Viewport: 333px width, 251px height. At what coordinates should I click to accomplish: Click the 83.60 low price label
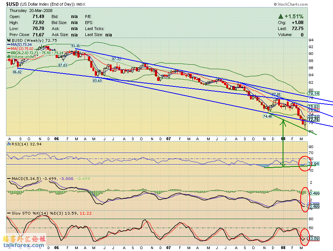coord(97,80)
